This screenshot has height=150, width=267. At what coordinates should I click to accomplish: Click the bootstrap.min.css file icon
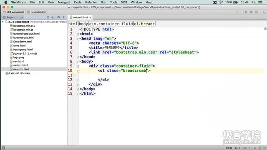point(11,26)
